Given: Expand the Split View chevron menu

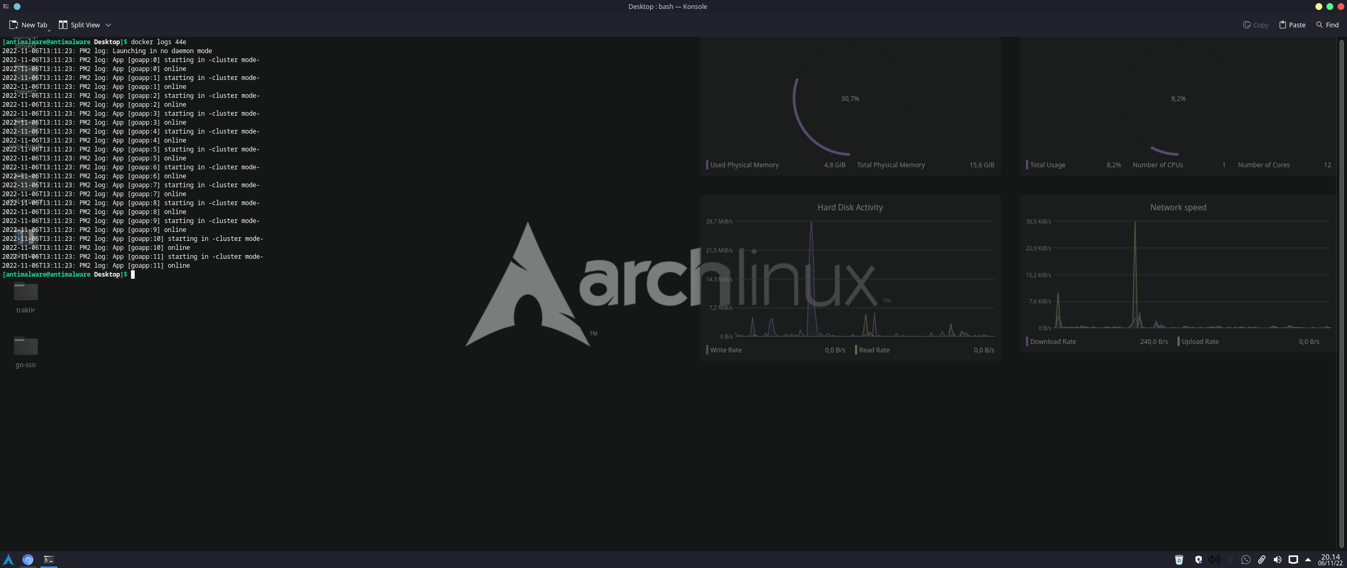Looking at the screenshot, I should 108,25.
